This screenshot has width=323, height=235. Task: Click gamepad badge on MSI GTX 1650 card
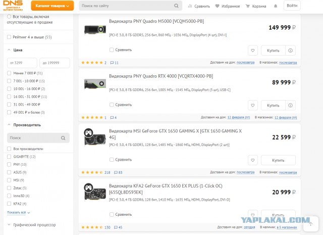click(89, 133)
